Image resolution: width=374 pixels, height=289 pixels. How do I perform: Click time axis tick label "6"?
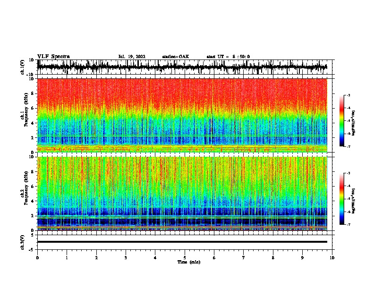click(214, 258)
